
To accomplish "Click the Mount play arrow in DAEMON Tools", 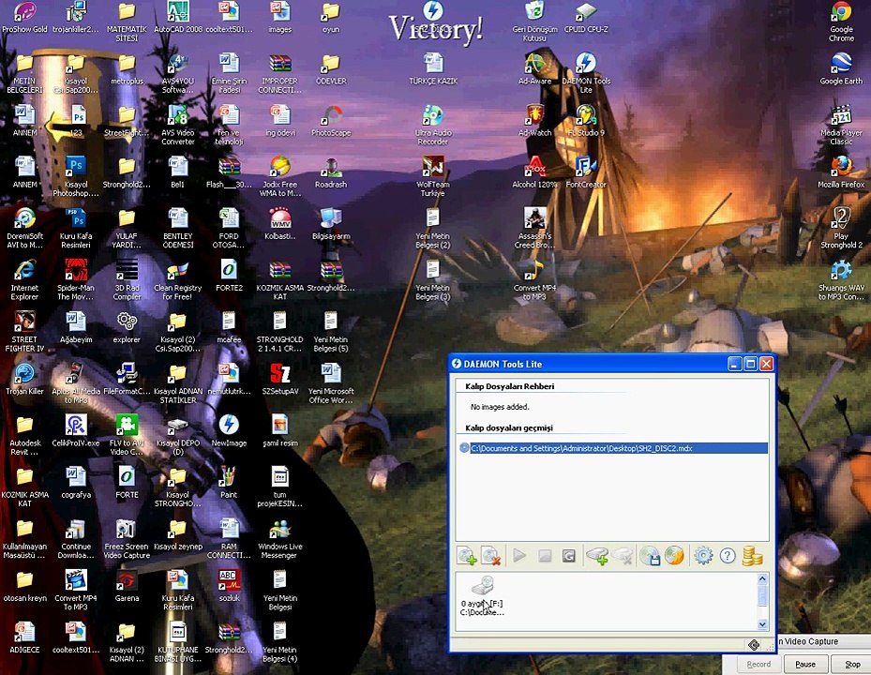I will [519, 556].
